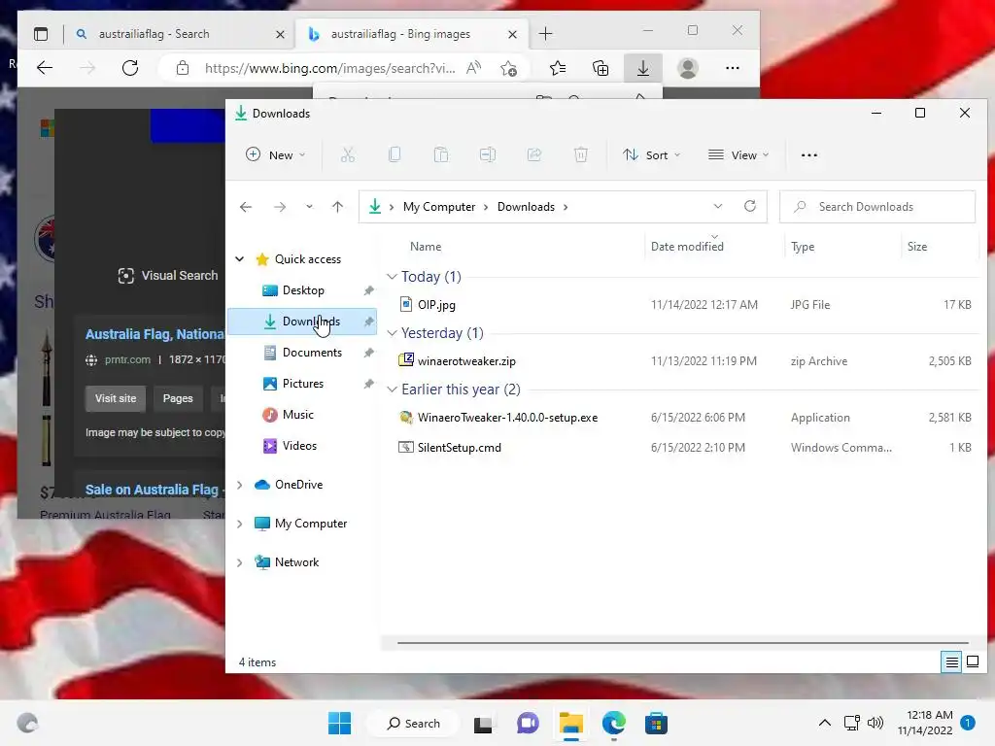Image resolution: width=995 pixels, height=746 pixels.
Task: Open the New item dropdown
Action: click(x=276, y=154)
